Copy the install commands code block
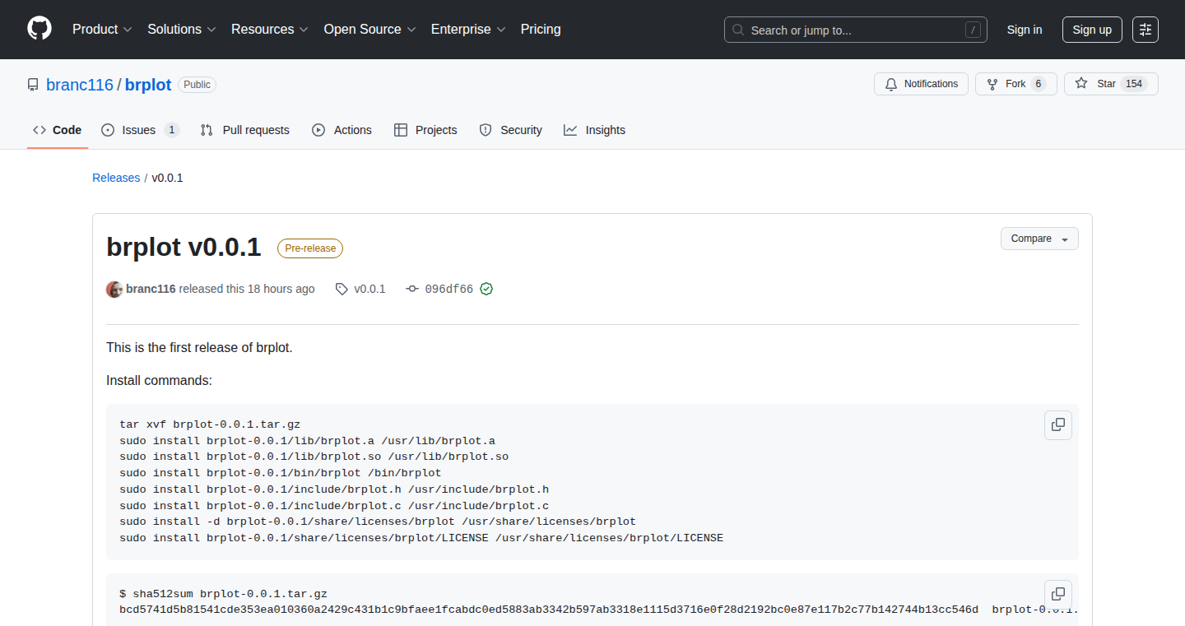This screenshot has height=626, width=1185. pyautogui.click(x=1058, y=424)
